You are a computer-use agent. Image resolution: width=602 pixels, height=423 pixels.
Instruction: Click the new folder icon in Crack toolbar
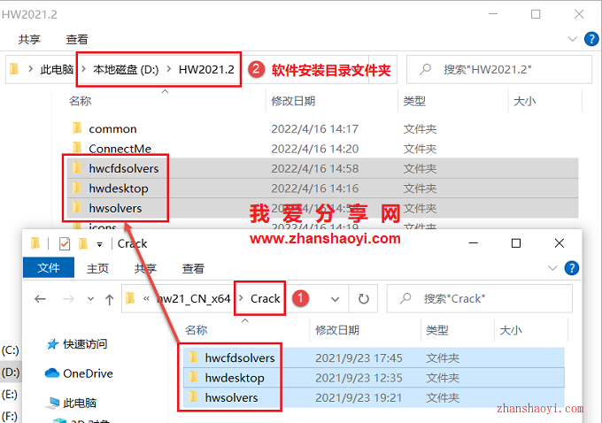click(83, 243)
